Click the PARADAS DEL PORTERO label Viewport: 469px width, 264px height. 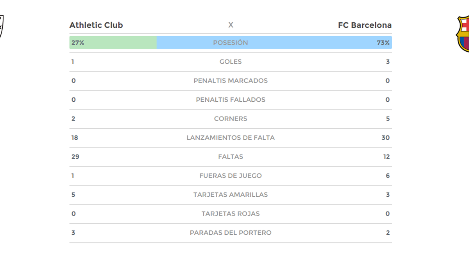click(x=231, y=233)
